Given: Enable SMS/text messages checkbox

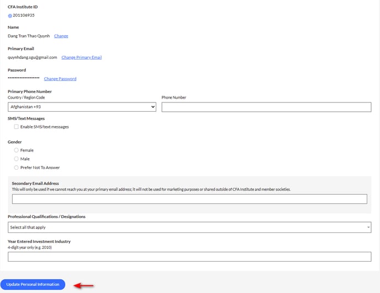Looking at the screenshot, I should click(16, 127).
